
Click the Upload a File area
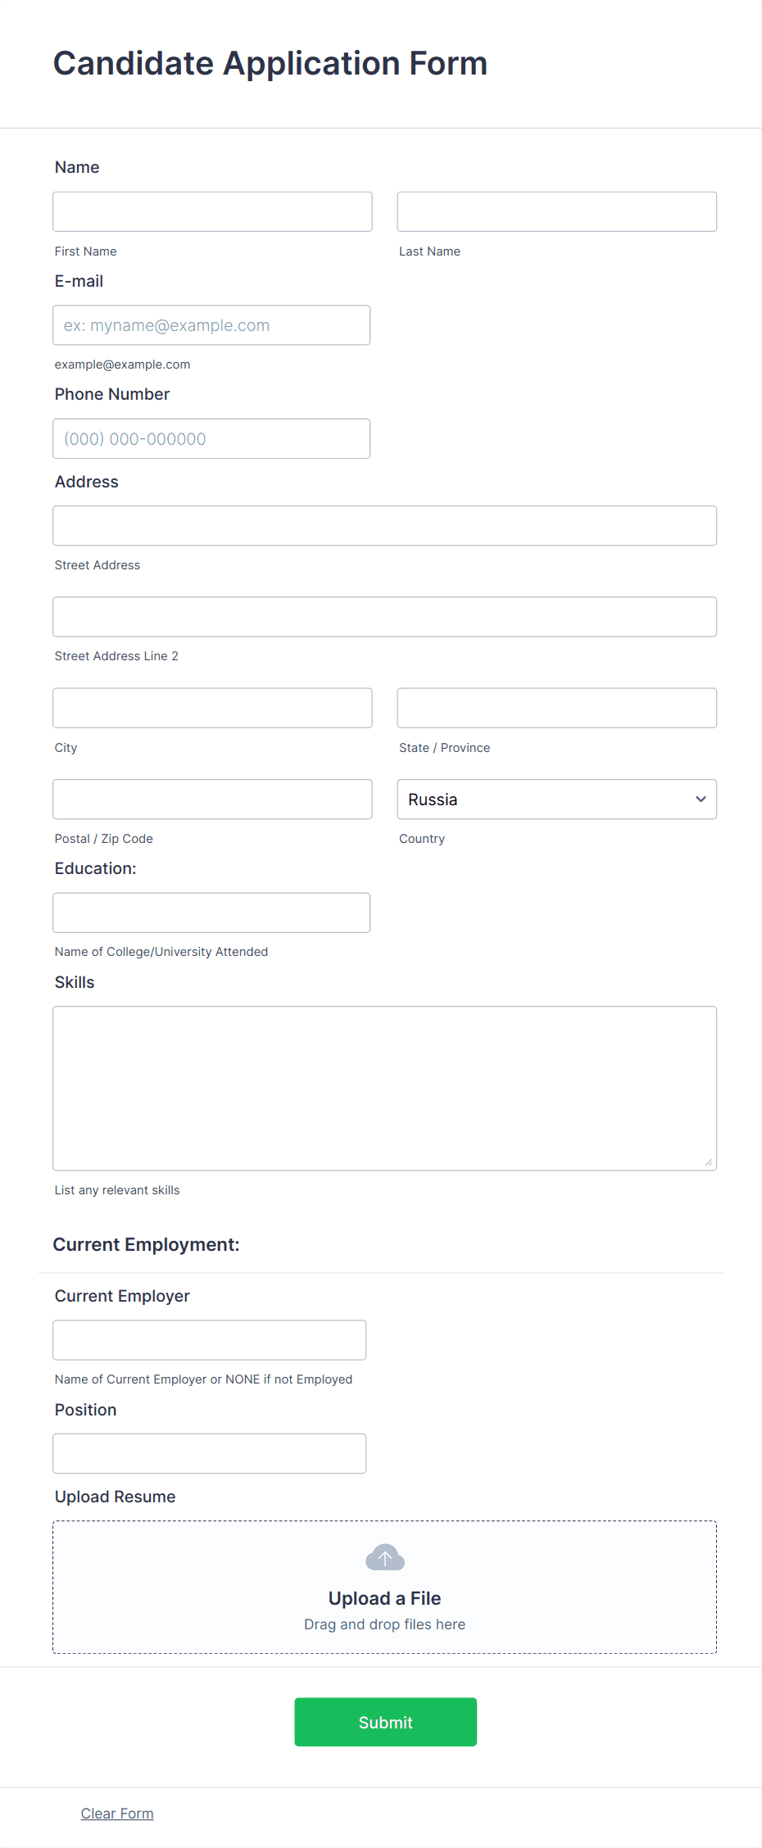[384, 1587]
